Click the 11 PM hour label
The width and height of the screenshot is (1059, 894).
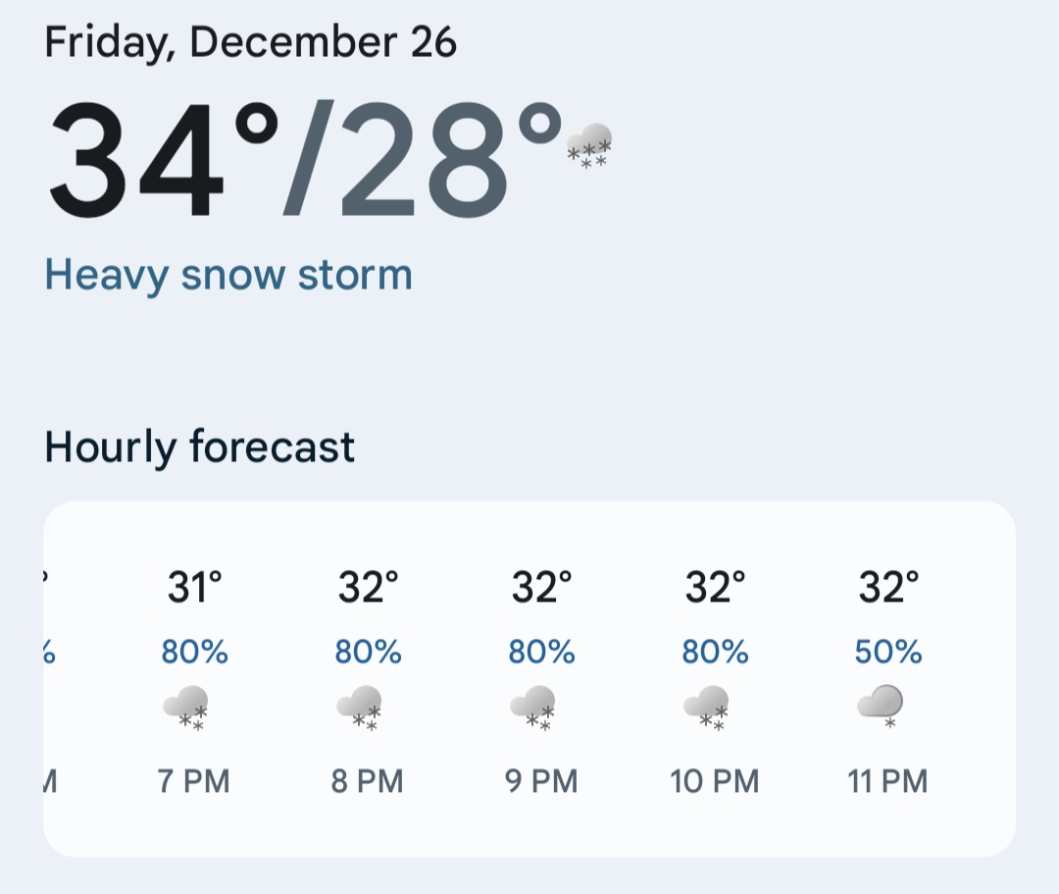pos(888,782)
